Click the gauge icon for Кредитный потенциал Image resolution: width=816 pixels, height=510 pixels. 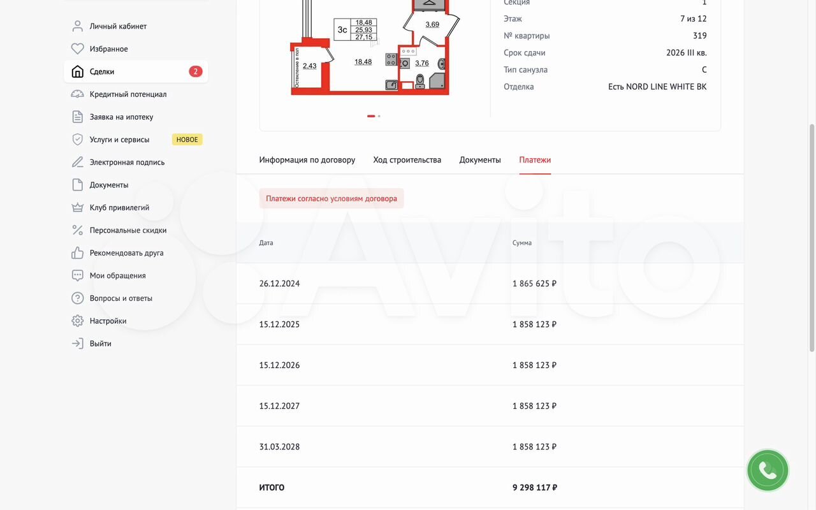[x=77, y=94]
